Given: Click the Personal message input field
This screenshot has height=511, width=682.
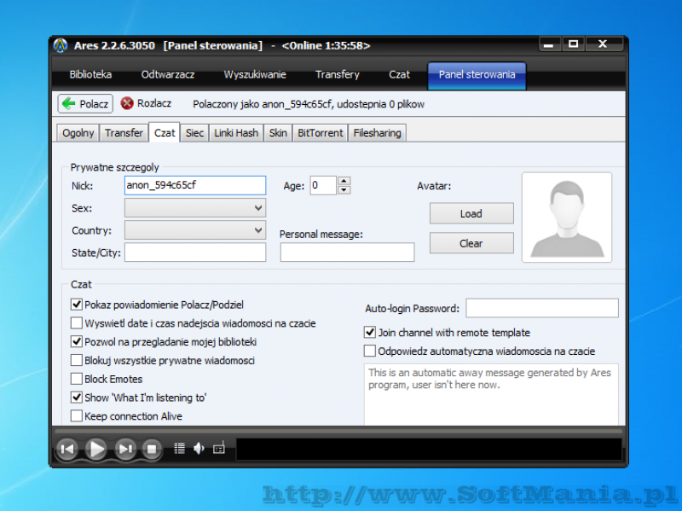Looking at the screenshot, I should pos(347,253).
